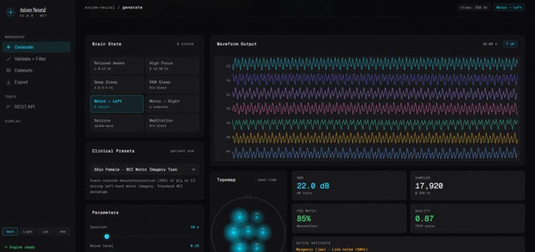
Task: Click the Generate sparkle icon in sidebar
Action: tap(9, 47)
